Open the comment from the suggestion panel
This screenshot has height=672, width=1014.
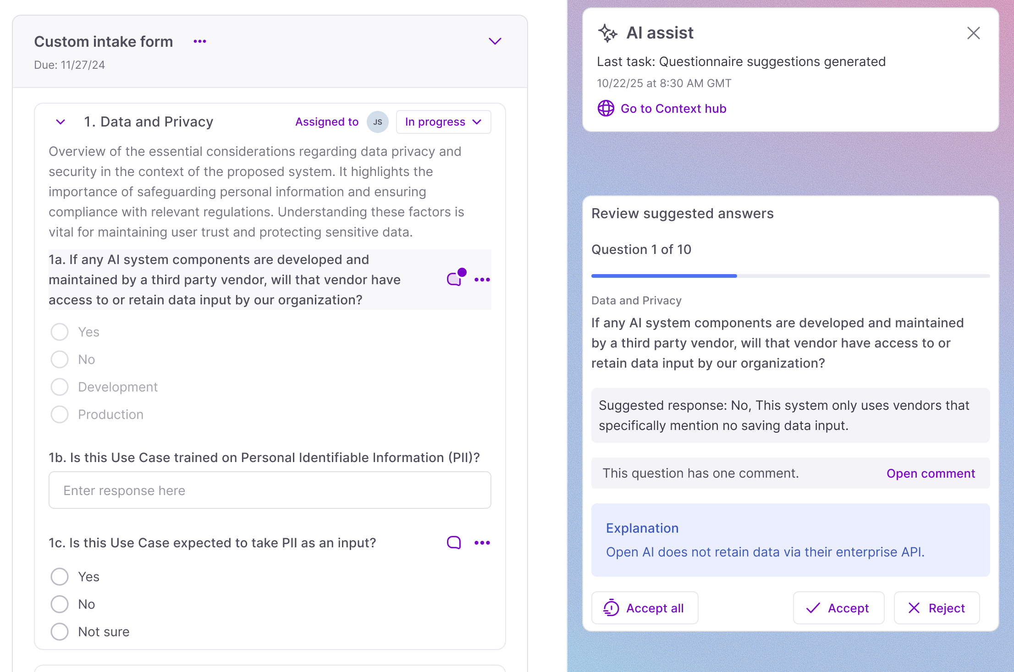pyautogui.click(x=931, y=474)
